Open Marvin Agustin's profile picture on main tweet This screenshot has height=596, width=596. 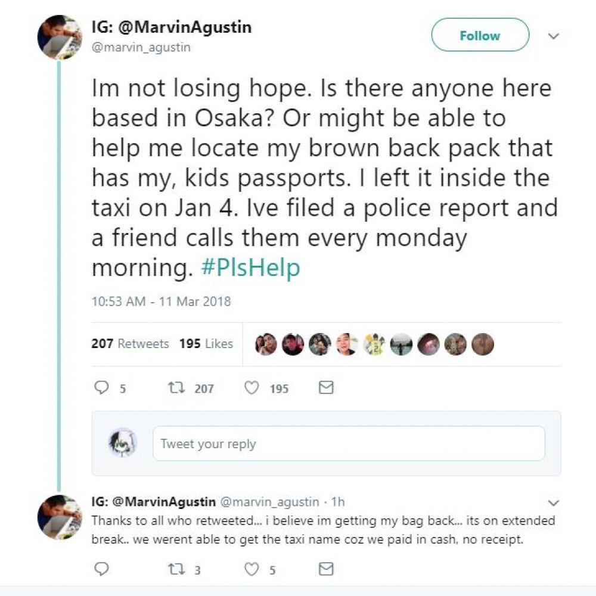pos(59,37)
